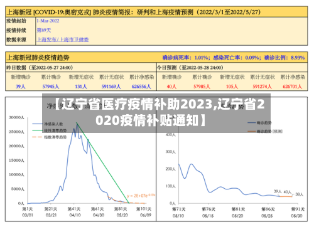Select the red 40人 predicted value in the table
Image resolution: width=314 pixels, height=227 pixels.
coord(171,87)
